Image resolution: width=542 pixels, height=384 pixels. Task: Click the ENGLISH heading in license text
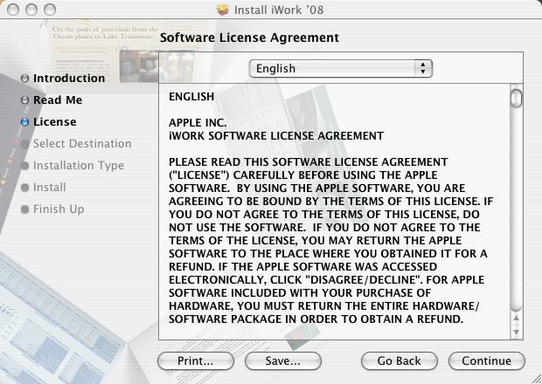point(191,96)
